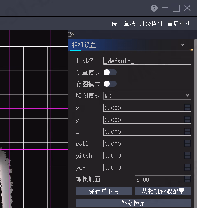Screen dimensions: 197x208
Task: Increase y value with plus stepper
Action: pos(188,118)
